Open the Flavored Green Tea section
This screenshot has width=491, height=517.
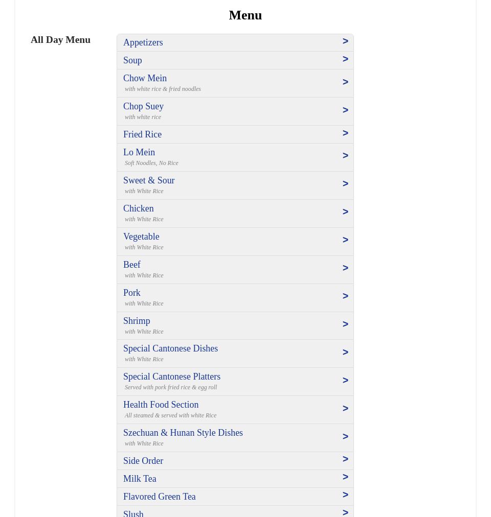[160, 497]
